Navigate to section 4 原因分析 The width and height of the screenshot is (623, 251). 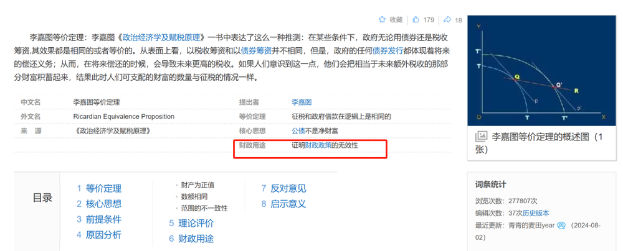100,235
